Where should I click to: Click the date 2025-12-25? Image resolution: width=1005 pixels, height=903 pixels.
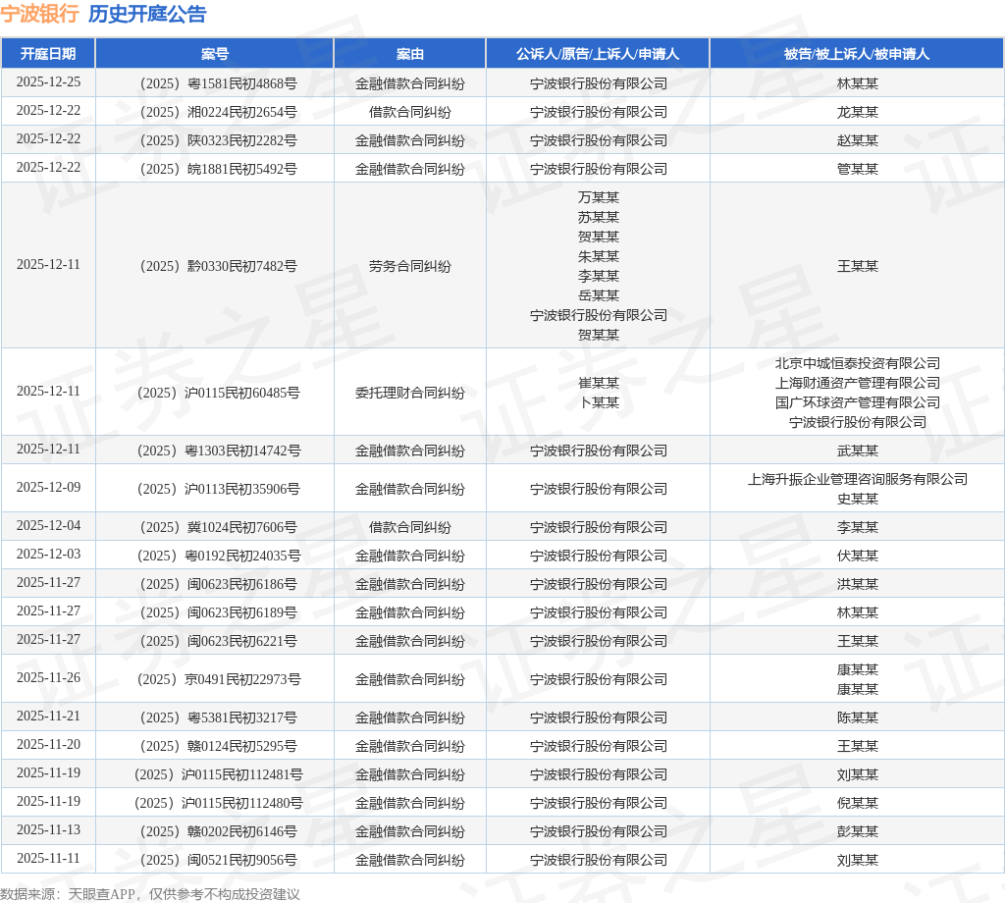click(x=48, y=82)
